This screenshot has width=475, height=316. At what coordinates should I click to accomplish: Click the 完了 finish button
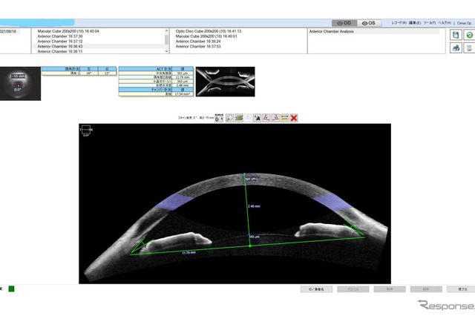tap(462, 289)
